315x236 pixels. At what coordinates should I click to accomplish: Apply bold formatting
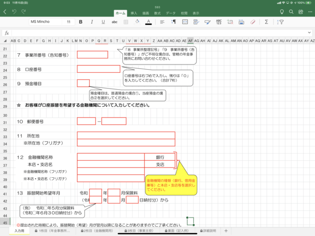(81, 22)
